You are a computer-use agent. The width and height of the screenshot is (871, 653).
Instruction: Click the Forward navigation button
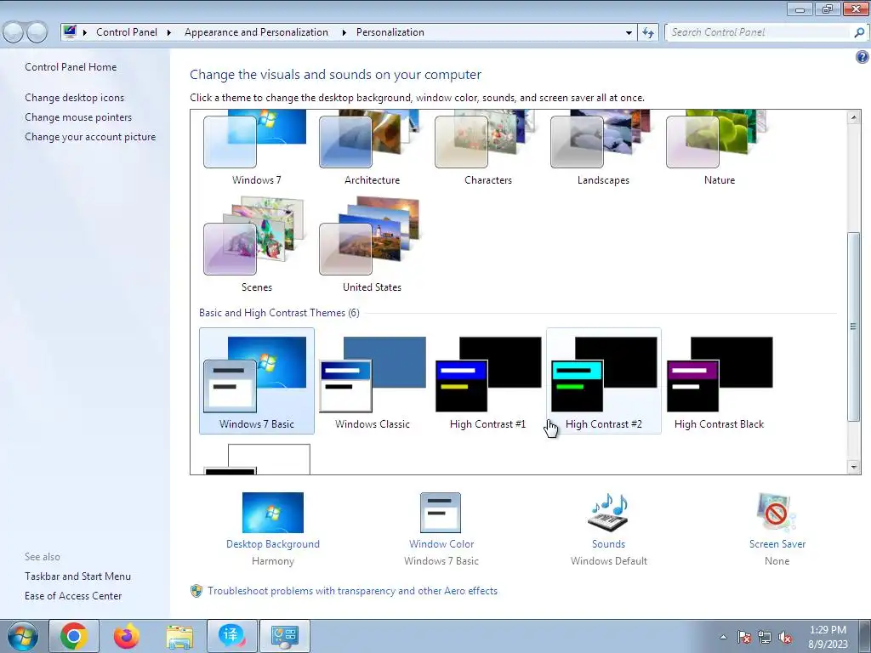point(37,32)
